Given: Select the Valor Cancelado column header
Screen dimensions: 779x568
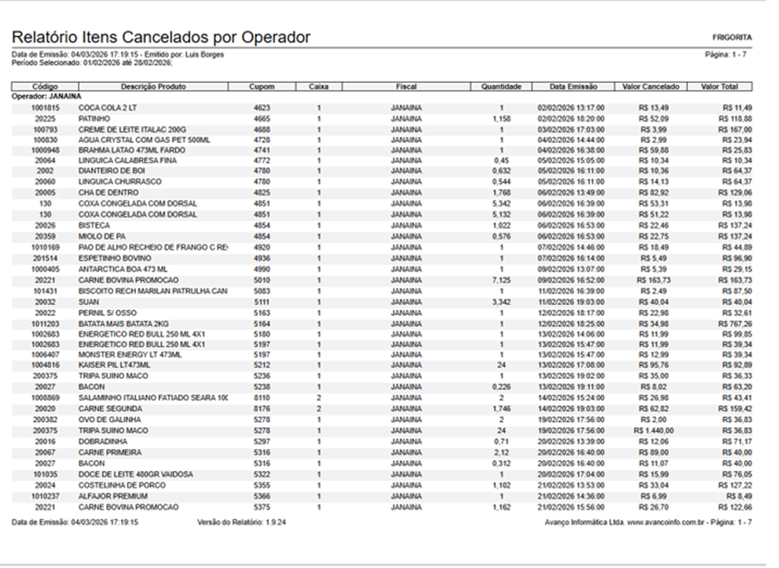Looking at the screenshot, I should tap(651, 86).
